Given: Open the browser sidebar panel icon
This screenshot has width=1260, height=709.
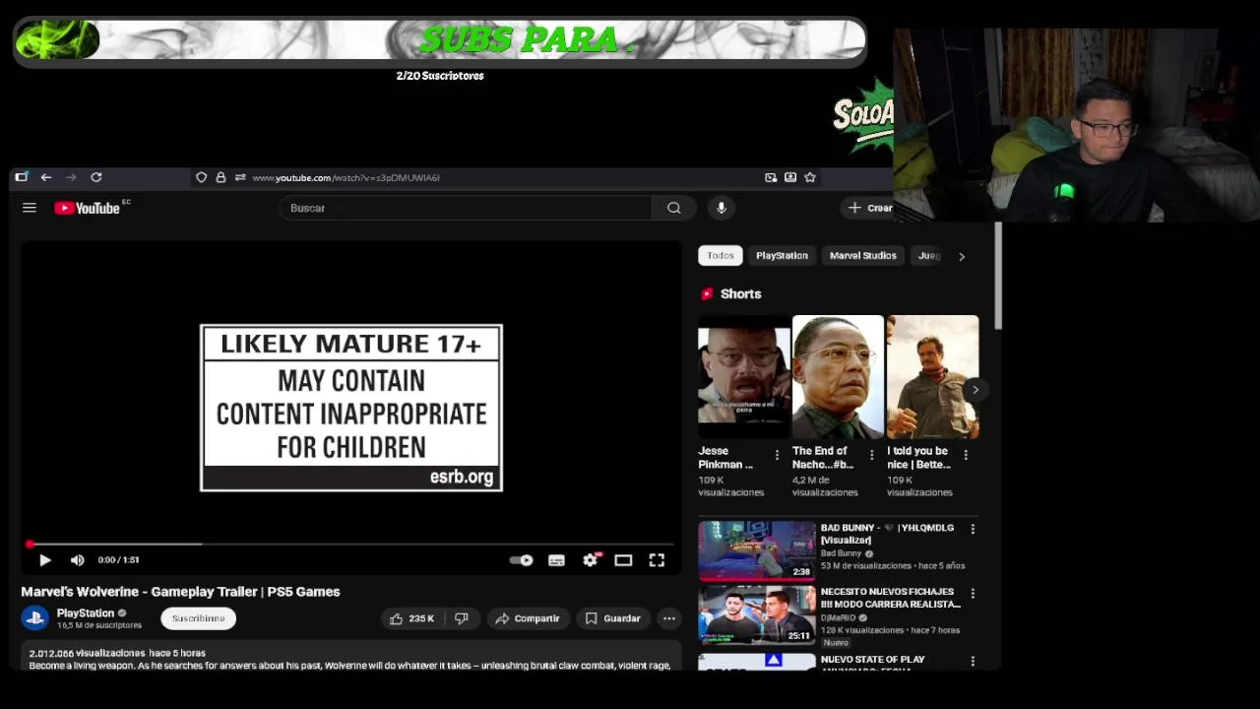Looking at the screenshot, I should click(21, 177).
